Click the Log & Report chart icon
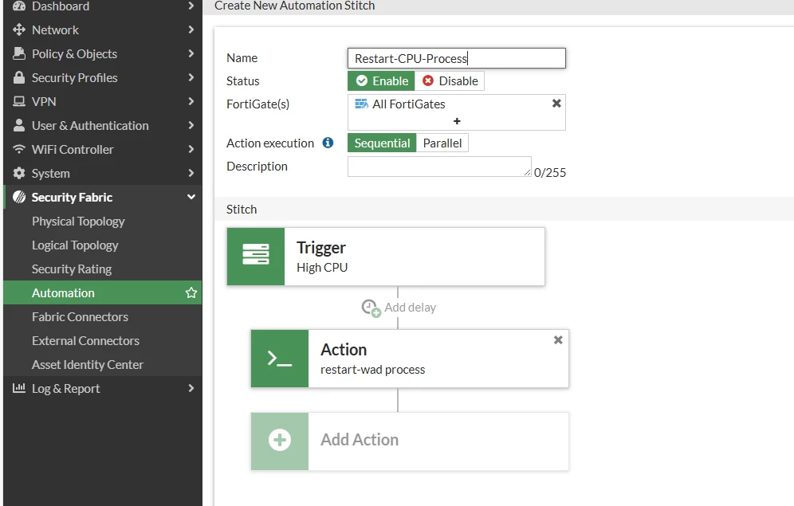This screenshot has width=794, height=506. 19,388
